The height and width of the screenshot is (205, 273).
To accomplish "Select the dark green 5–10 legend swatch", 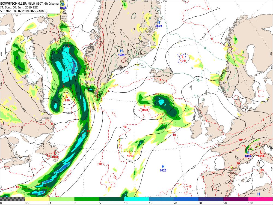I will click(112, 199).
